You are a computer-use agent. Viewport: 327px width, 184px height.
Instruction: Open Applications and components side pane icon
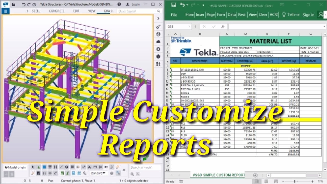point(158,64)
